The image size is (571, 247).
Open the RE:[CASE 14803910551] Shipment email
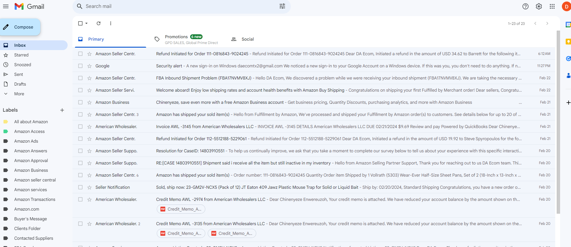click(x=314, y=163)
